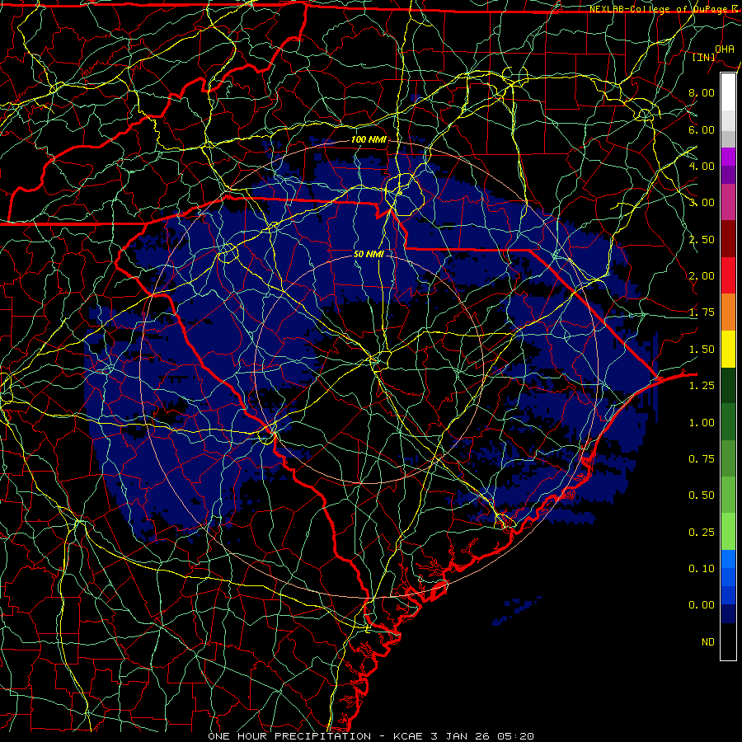Click the 0.00 legend value

pyautogui.click(x=702, y=605)
